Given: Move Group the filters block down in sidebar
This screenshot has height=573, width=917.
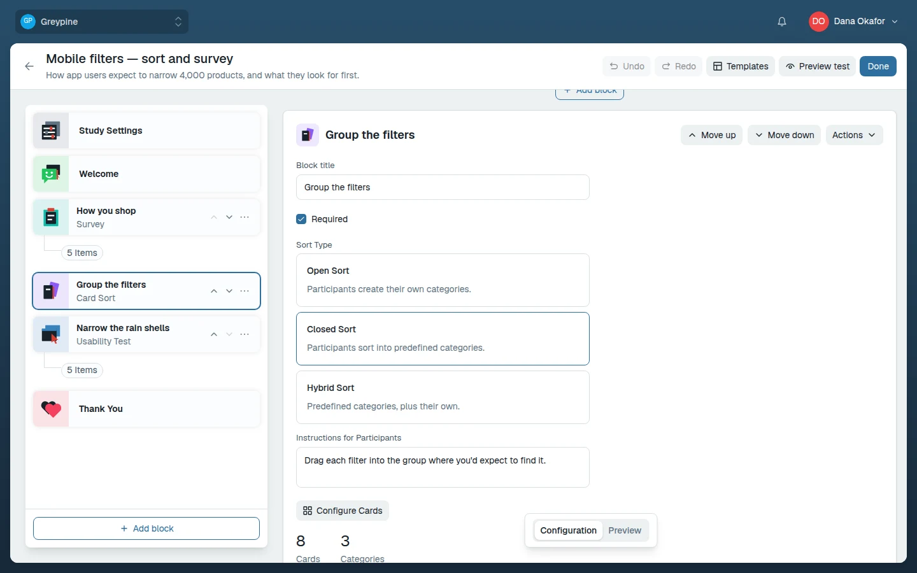Looking at the screenshot, I should pos(229,291).
